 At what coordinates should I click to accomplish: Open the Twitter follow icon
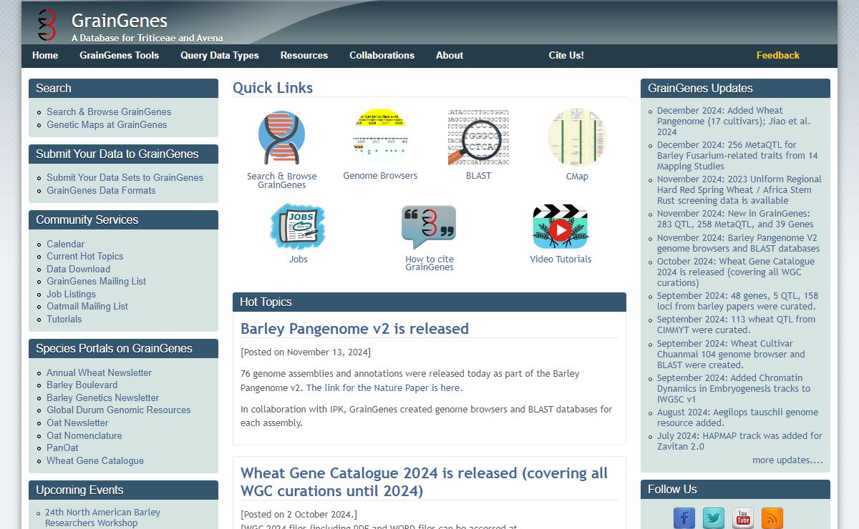point(714,518)
